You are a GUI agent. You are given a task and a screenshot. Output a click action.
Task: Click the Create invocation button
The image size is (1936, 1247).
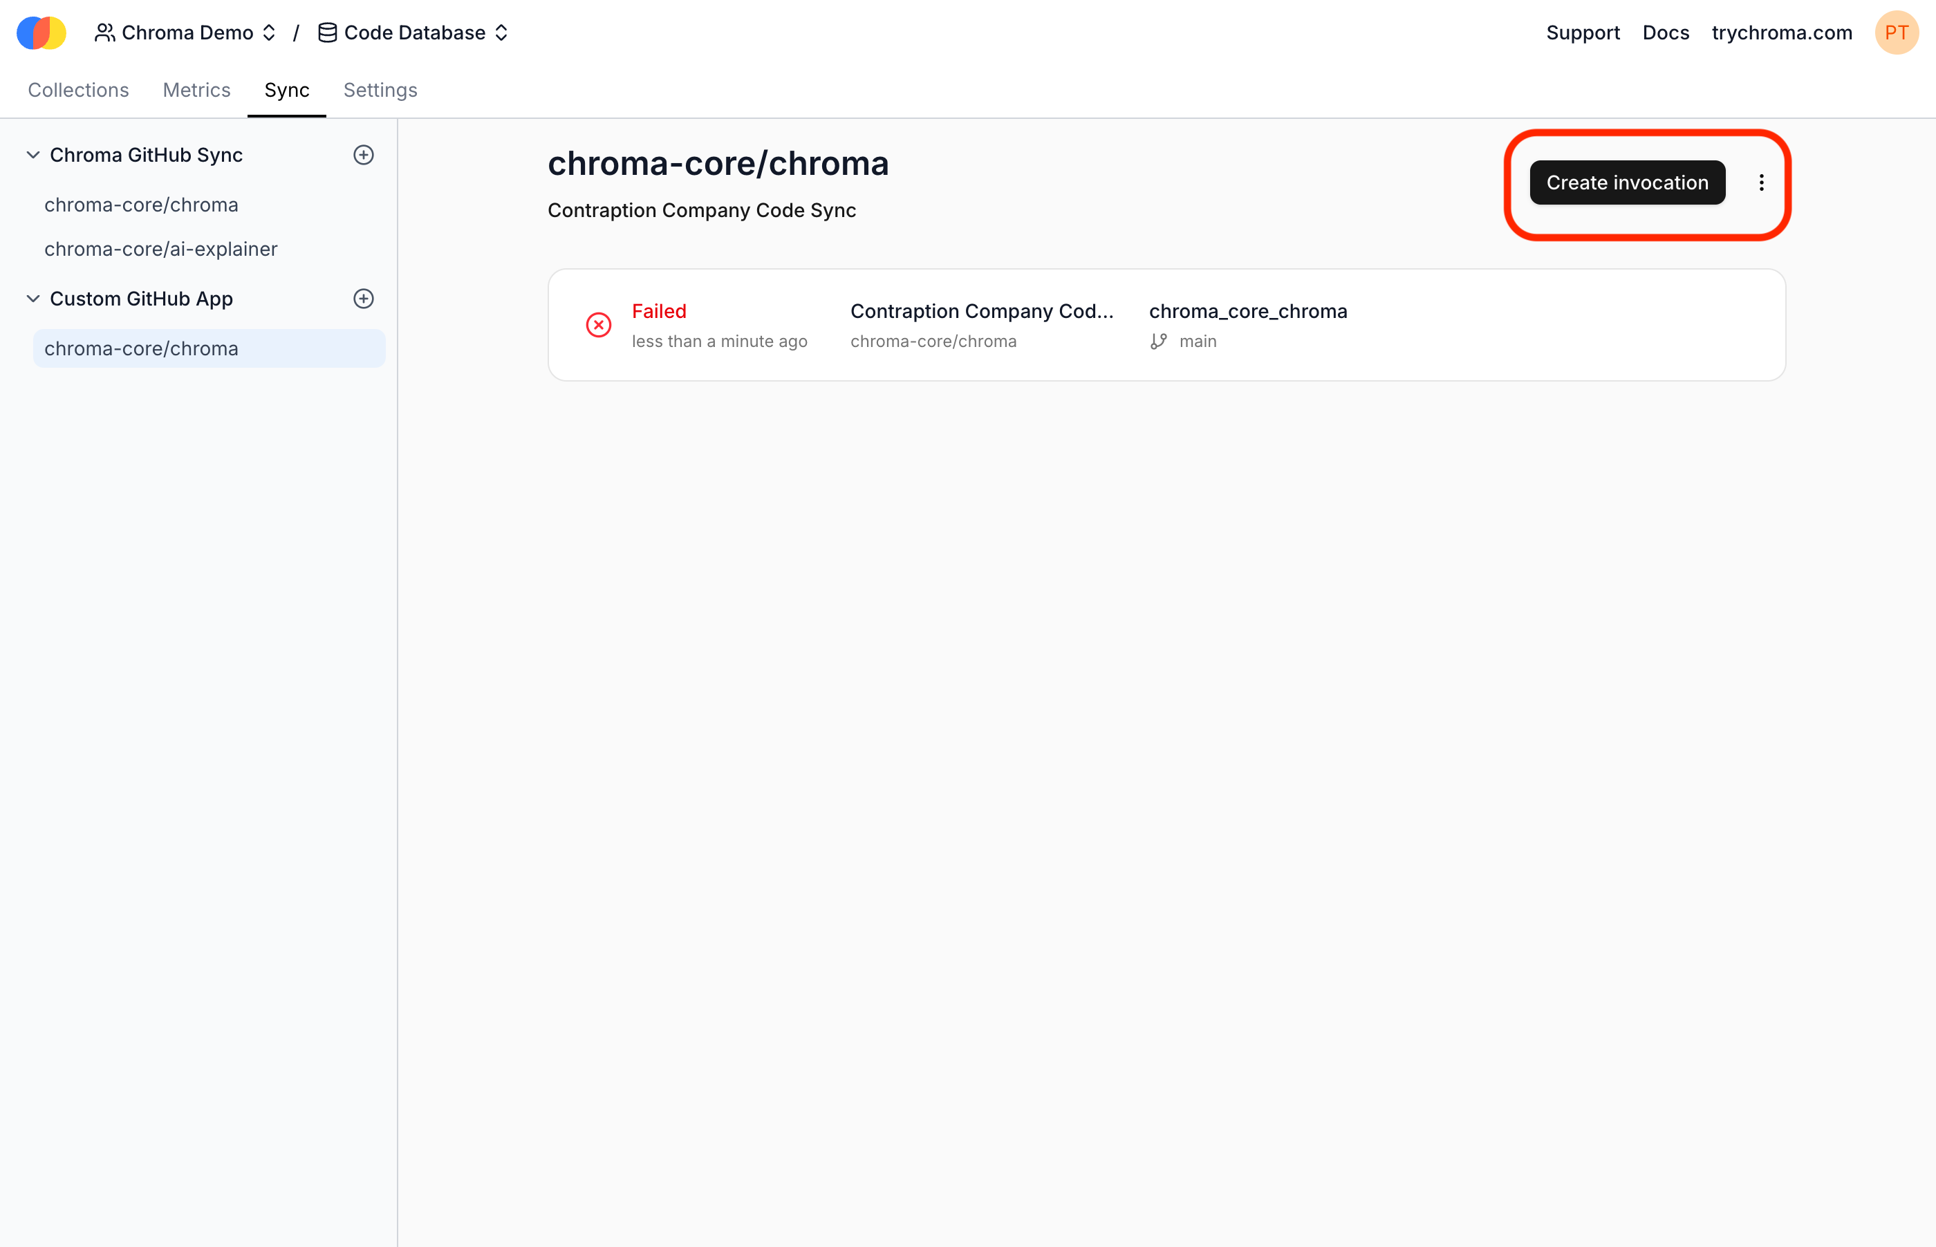point(1627,182)
